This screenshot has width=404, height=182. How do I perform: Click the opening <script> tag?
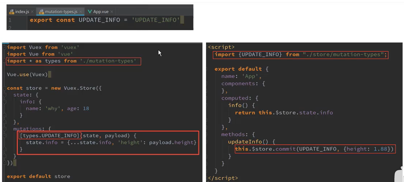tap(221, 47)
